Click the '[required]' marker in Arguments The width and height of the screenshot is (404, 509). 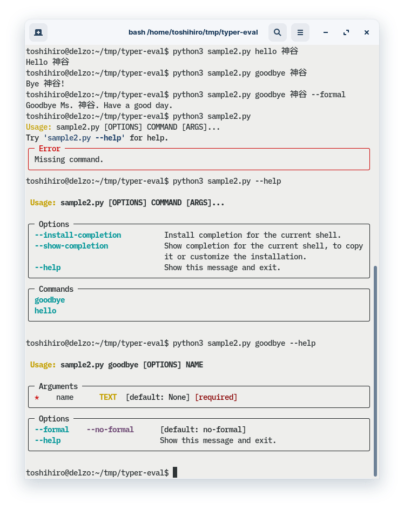(x=216, y=397)
